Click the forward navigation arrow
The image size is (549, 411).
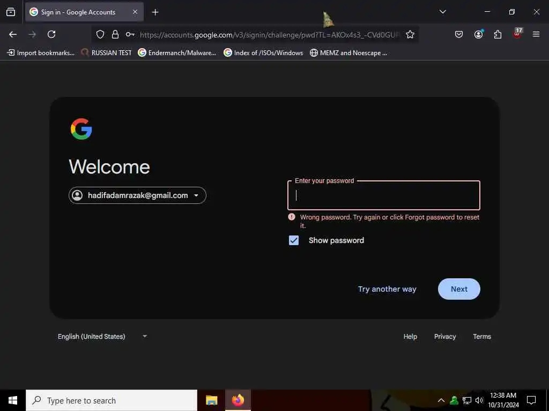click(32, 34)
